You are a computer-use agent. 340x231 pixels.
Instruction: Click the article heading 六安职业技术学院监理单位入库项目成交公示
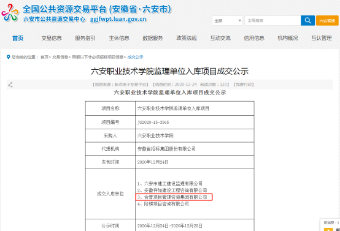(x=170, y=71)
